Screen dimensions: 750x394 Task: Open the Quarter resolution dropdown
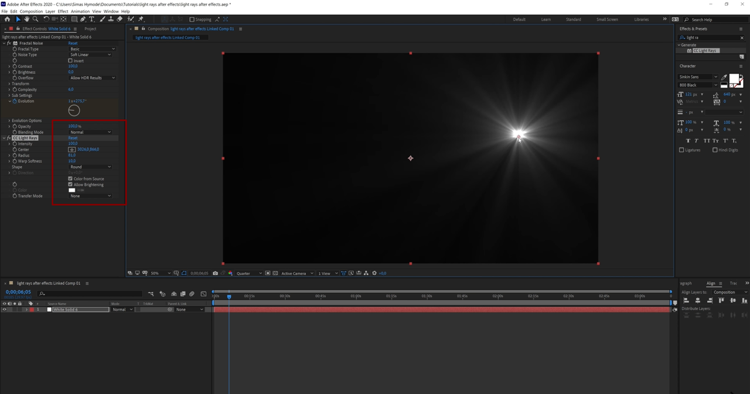(249, 273)
